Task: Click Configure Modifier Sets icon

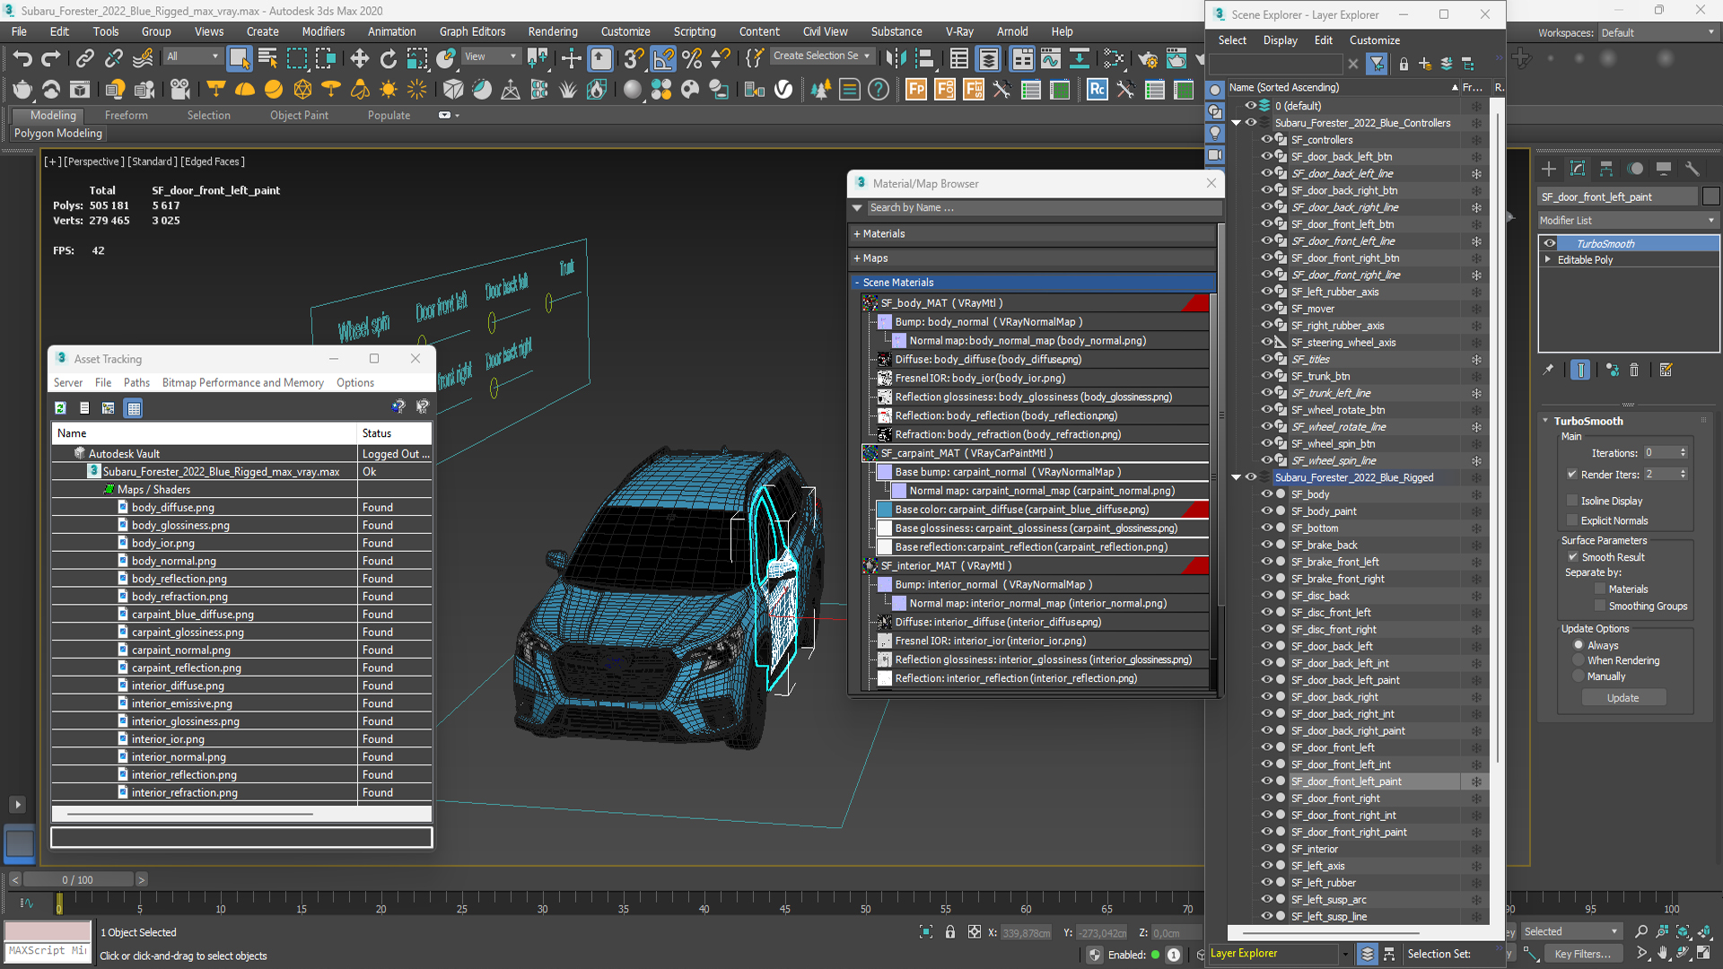Action: coord(1666,370)
